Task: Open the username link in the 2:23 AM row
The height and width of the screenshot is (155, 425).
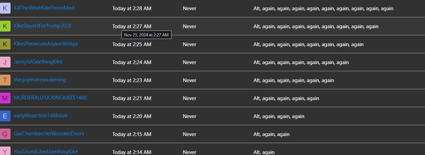Action: click(x=40, y=80)
